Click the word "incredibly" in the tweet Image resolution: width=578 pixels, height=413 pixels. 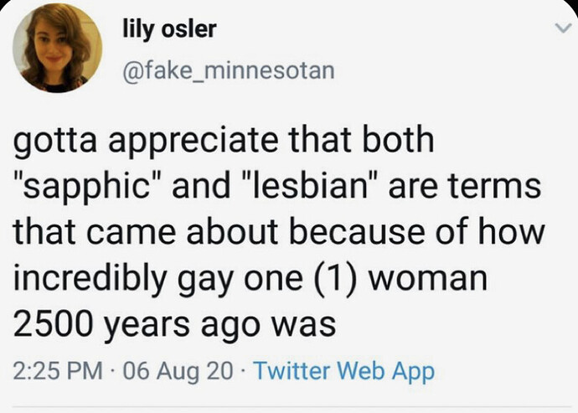coord(90,278)
